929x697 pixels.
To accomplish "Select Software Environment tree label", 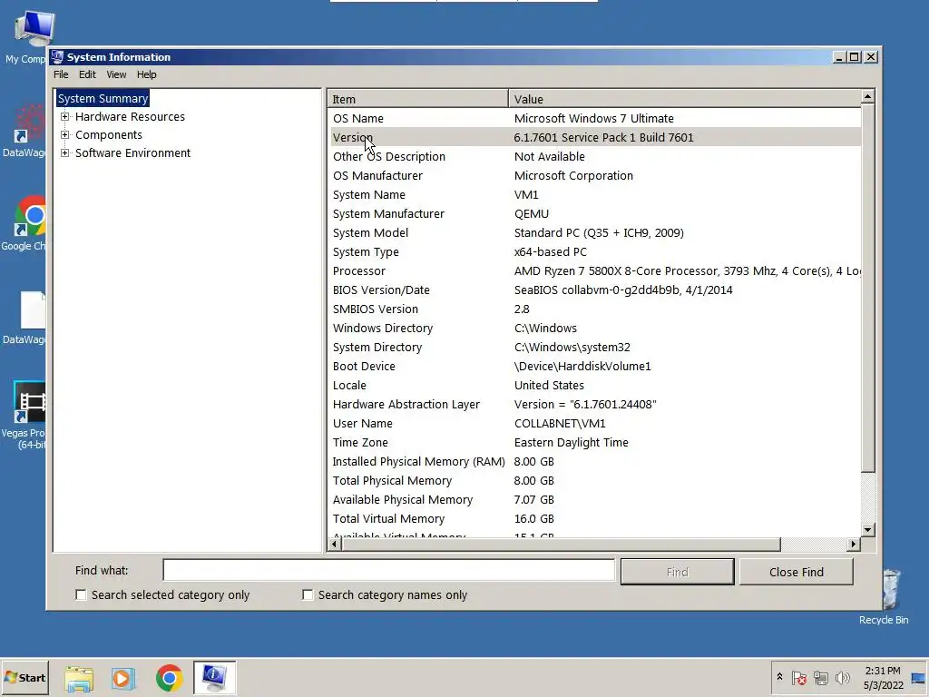I will coord(132,152).
